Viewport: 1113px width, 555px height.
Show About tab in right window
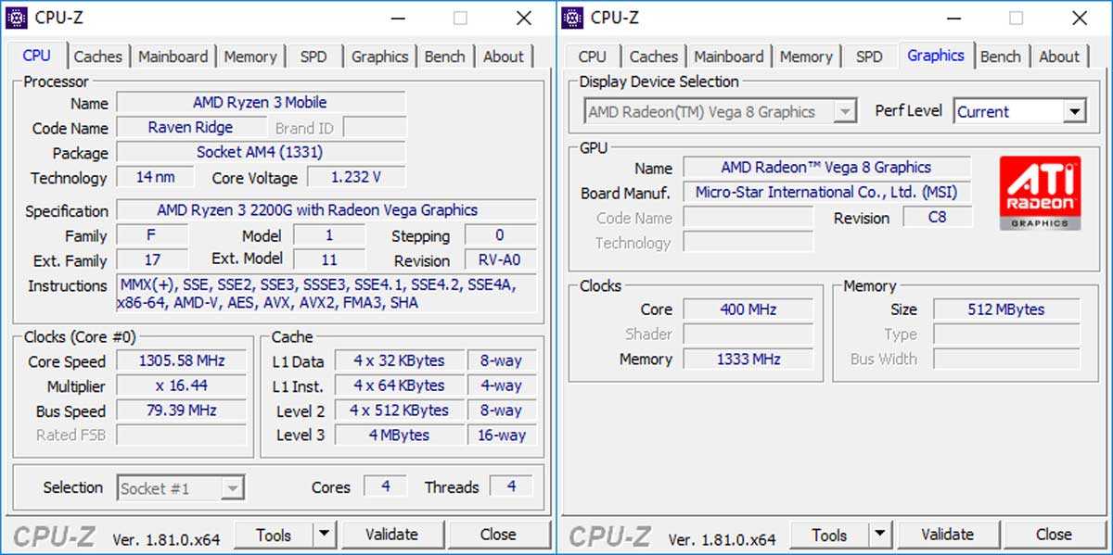[x=1059, y=57]
